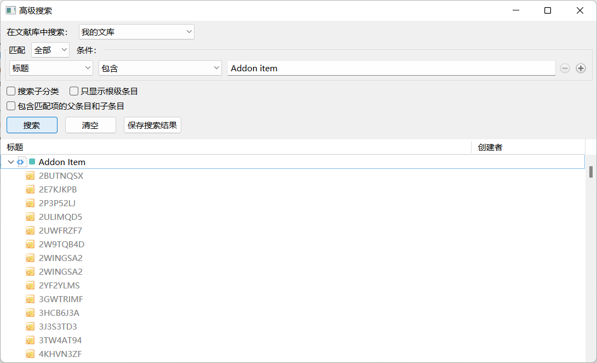Click note icon beside 2P3P52LJ
The image size is (597, 363).
(30, 203)
